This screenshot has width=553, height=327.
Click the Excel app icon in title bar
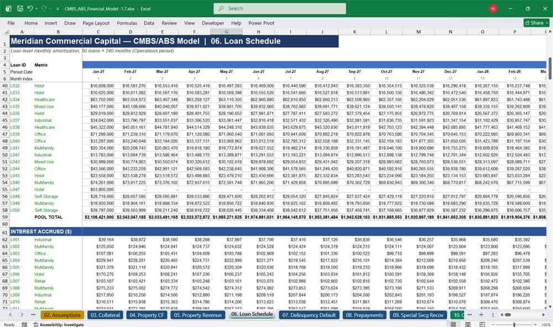pos(8,8)
